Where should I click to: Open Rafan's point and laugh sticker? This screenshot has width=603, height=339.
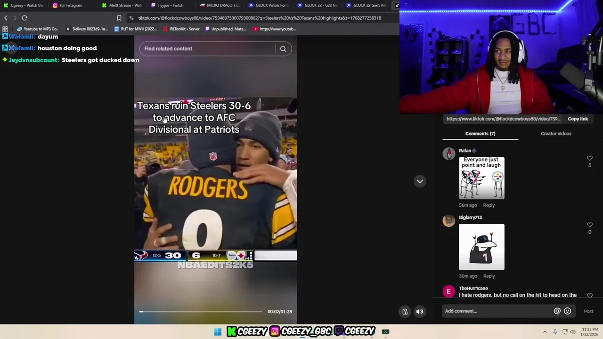tap(481, 178)
